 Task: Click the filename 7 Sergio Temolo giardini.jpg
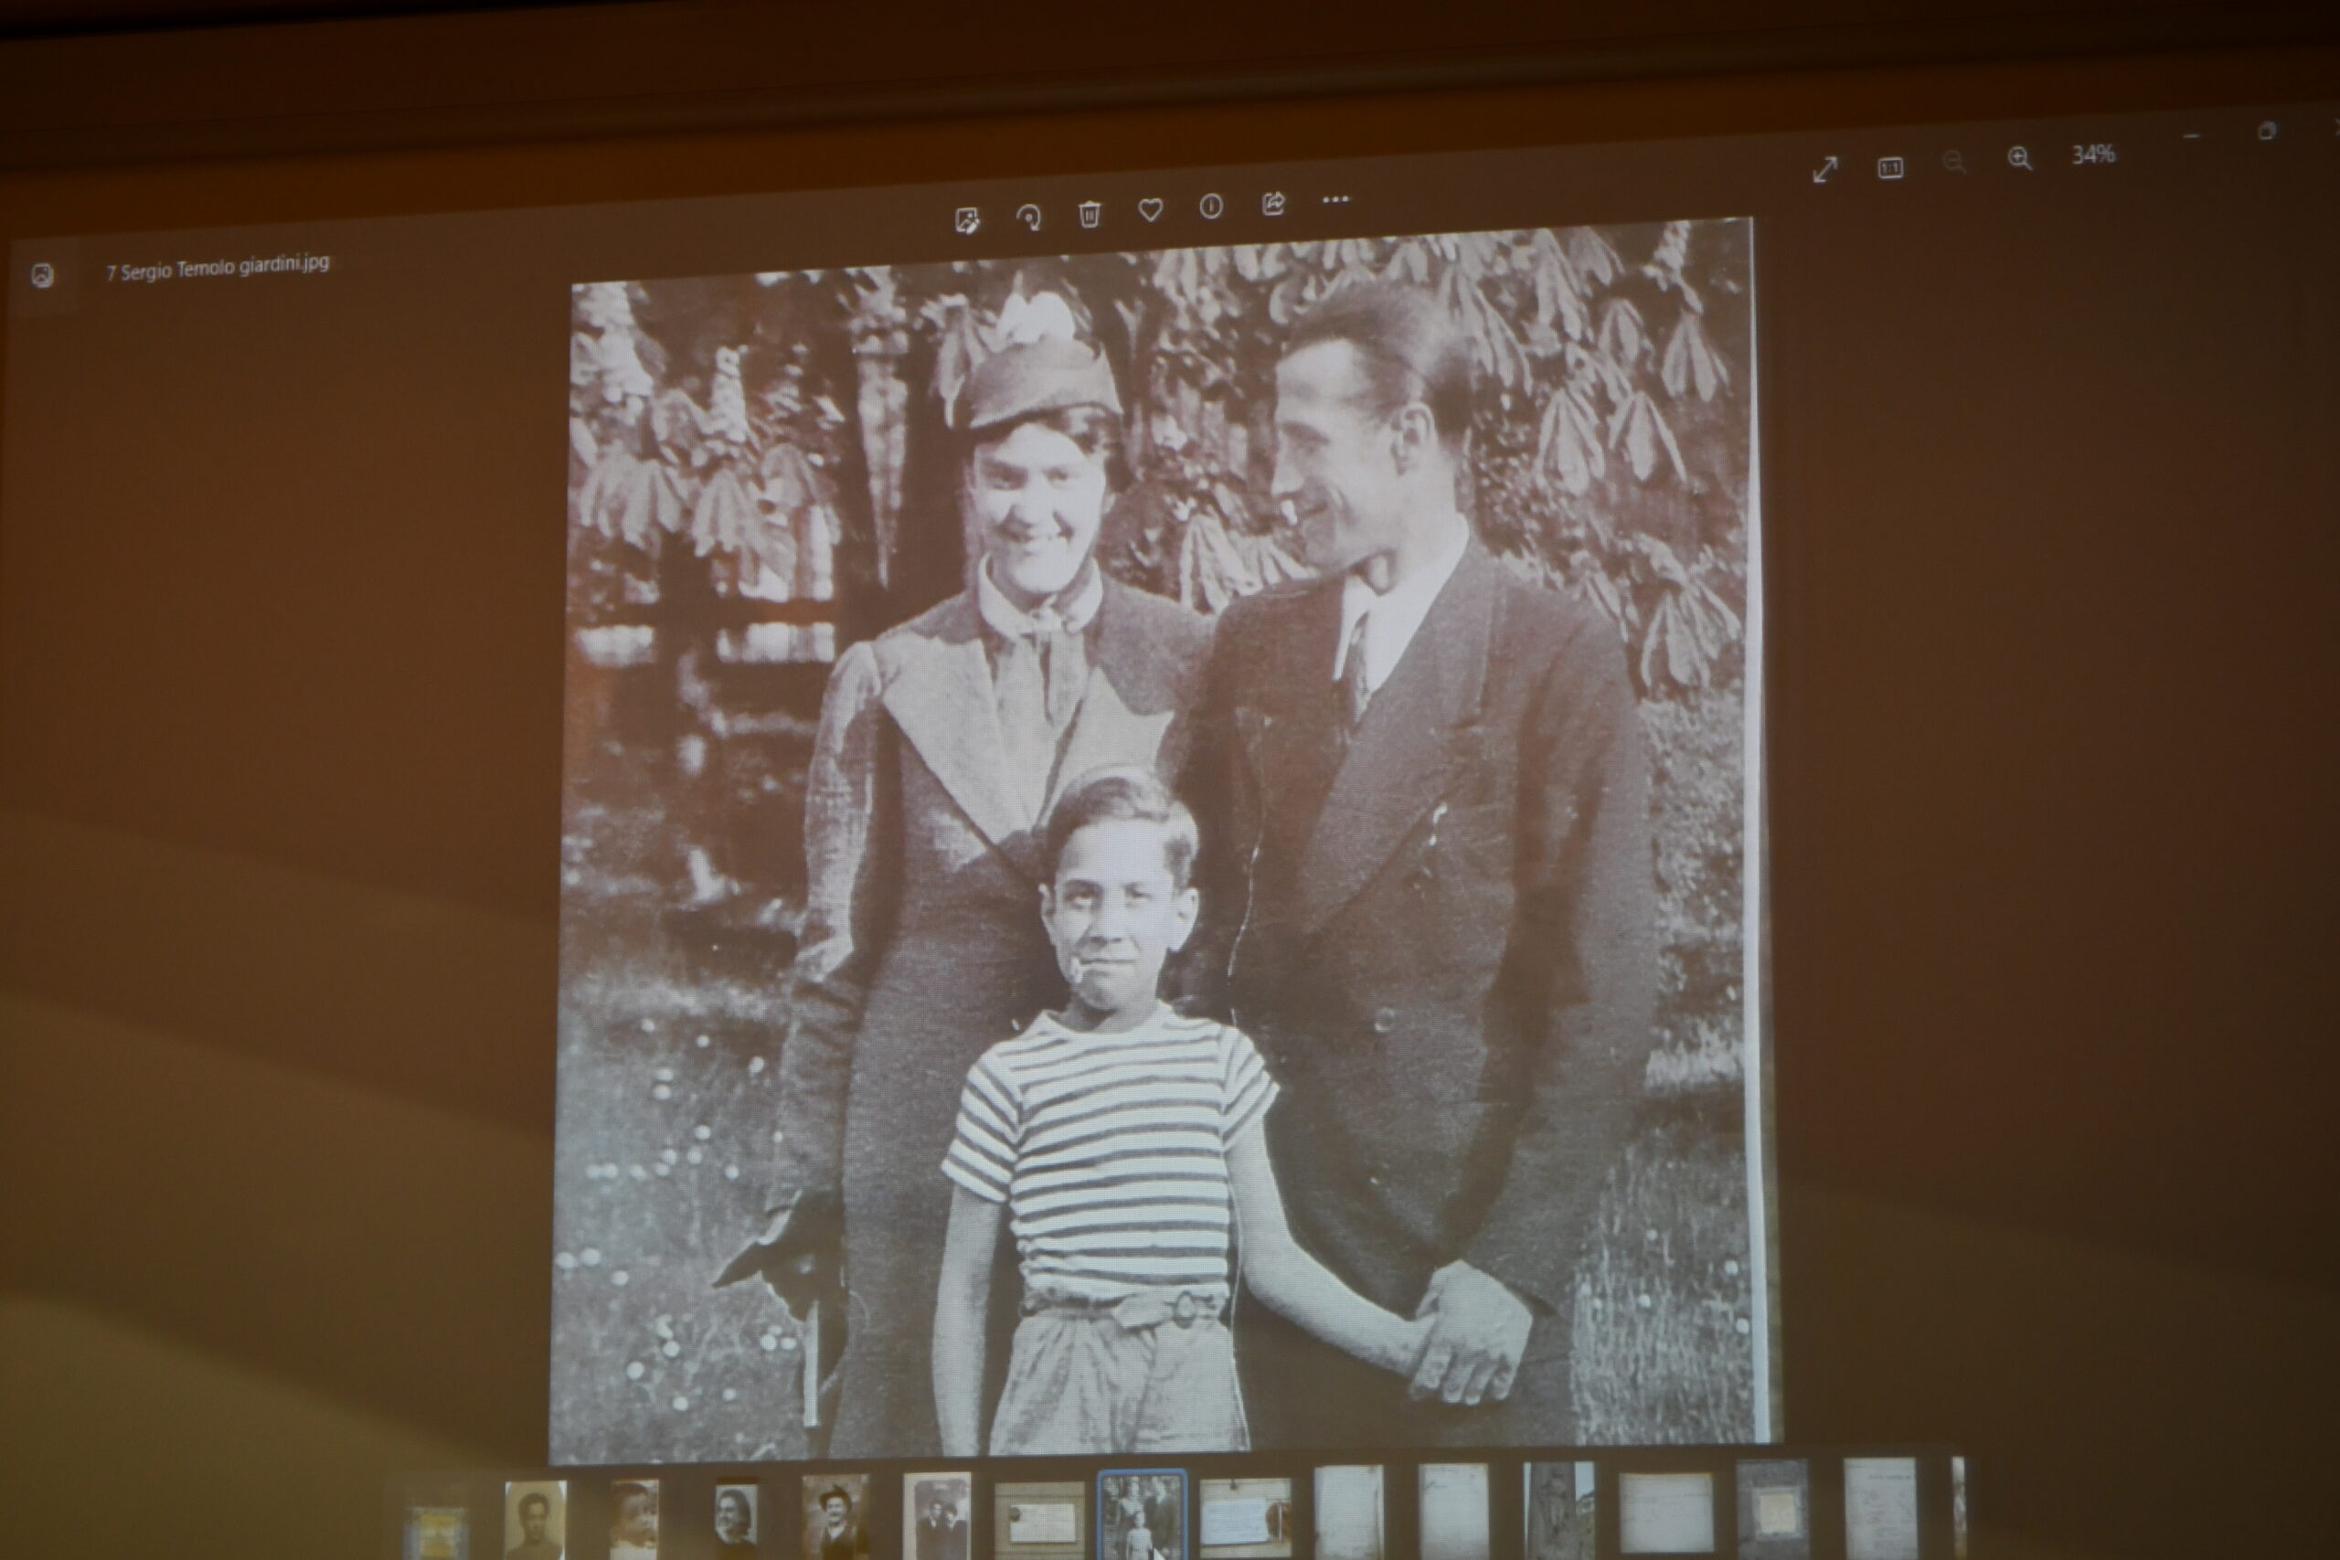(x=218, y=267)
